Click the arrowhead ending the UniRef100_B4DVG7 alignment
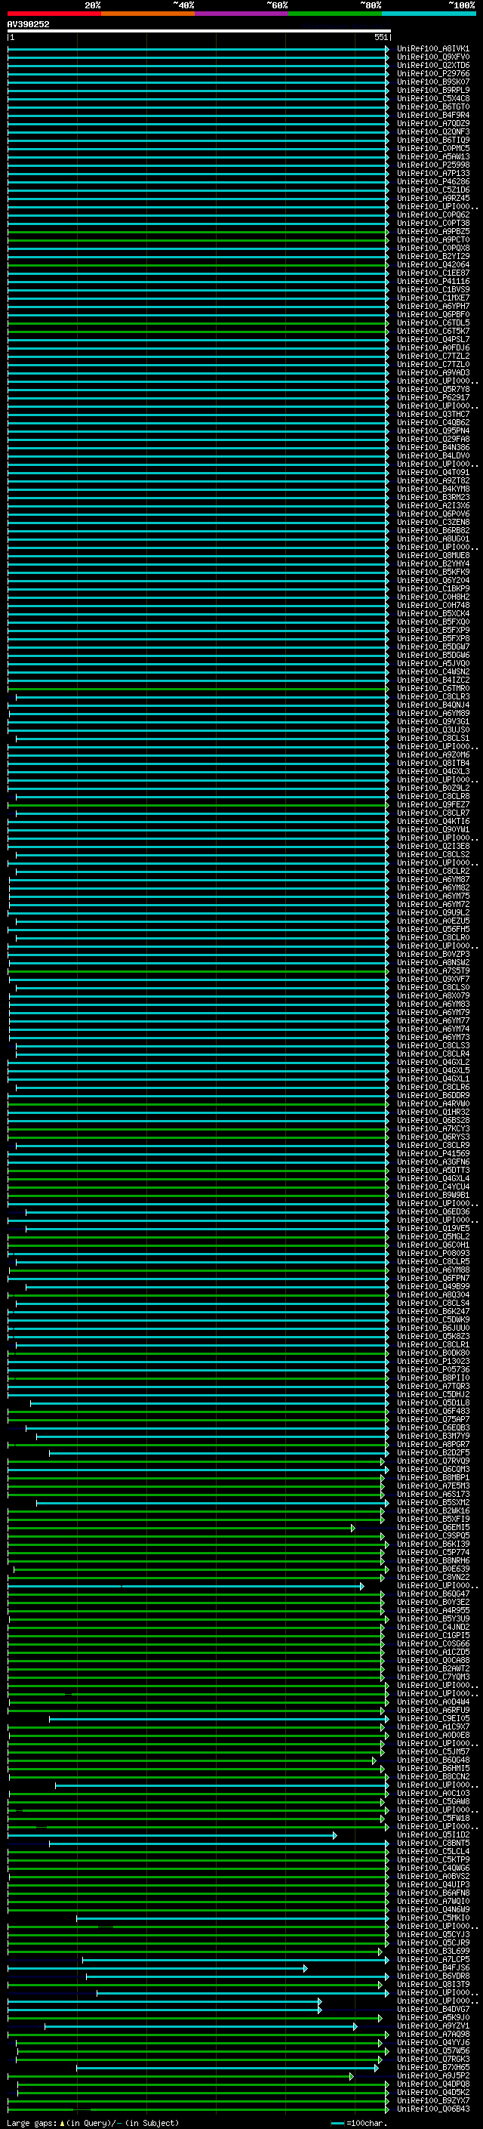 pyautogui.click(x=319, y=2010)
